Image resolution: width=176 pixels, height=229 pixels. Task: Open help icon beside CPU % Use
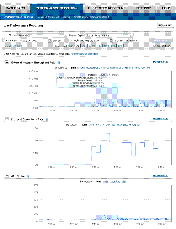(x=28, y=176)
